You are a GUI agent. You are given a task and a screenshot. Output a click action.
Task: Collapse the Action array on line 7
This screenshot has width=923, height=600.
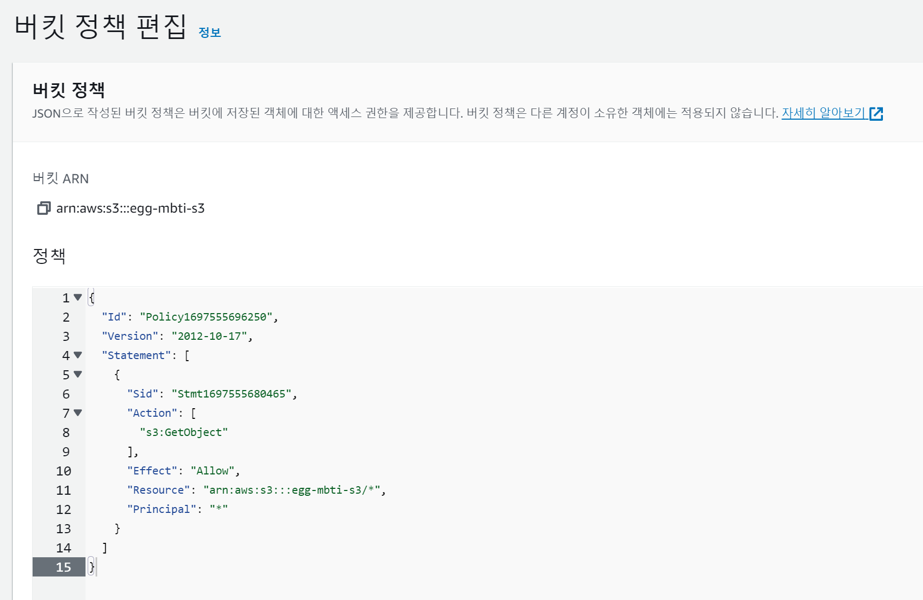point(78,412)
